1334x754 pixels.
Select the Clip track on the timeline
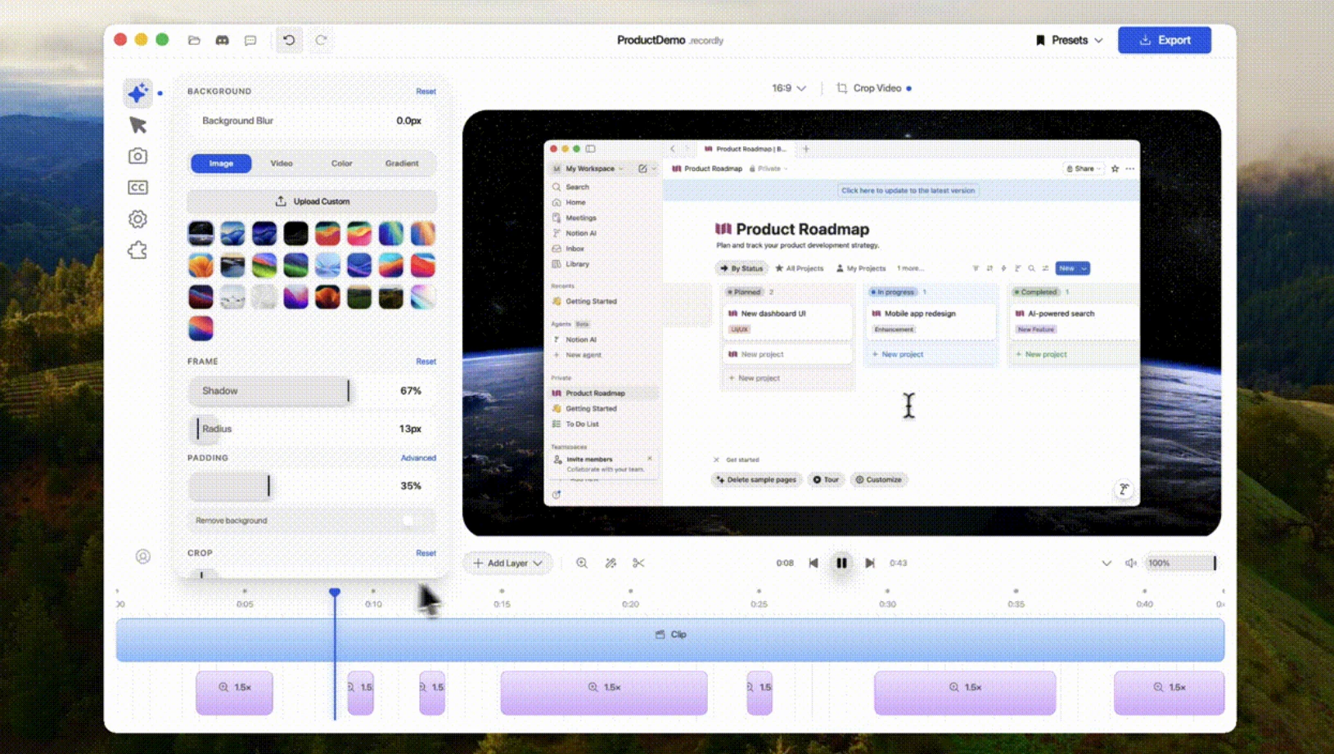670,640
